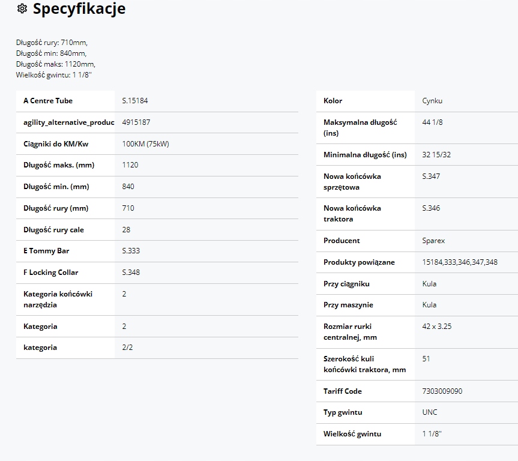Viewport: 518px width, 461px height.
Task: Click the Producent row label
Action: coord(342,241)
